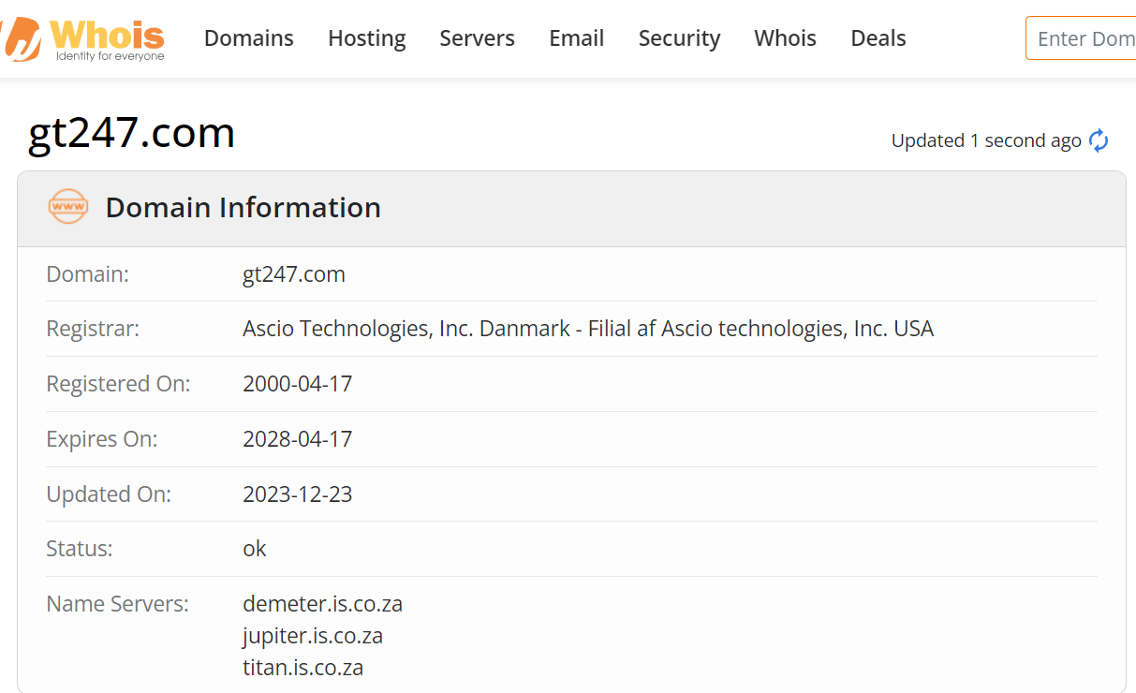This screenshot has height=693, width=1136.
Task: Click the Domain value gt247.com
Action: click(x=294, y=274)
